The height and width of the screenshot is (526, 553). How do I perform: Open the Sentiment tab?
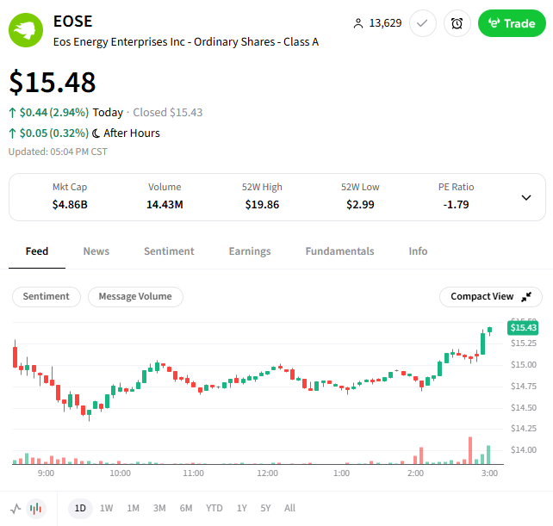click(x=169, y=251)
